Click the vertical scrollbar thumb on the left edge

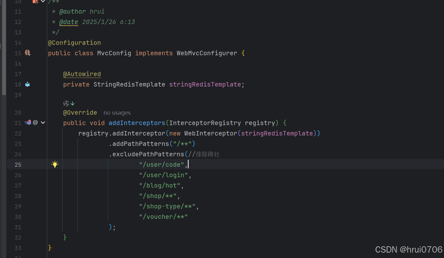[4, 47]
